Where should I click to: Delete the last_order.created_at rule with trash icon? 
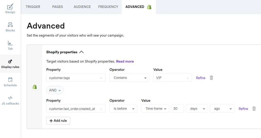coord(254,109)
